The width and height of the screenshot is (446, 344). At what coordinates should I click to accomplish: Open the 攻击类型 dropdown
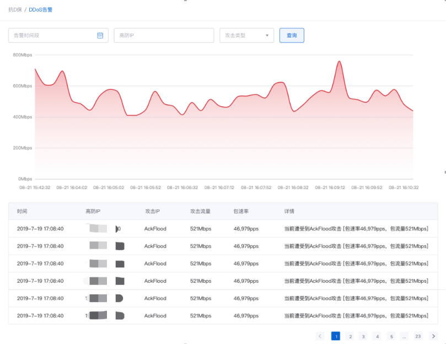tap(246, 35)
